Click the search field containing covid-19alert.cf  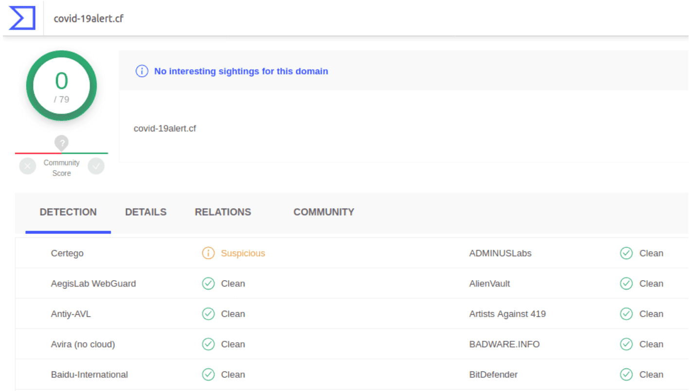[243, 18]
